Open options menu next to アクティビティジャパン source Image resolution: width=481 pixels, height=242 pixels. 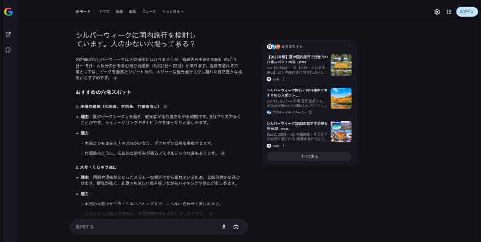(x=310, y=113)
